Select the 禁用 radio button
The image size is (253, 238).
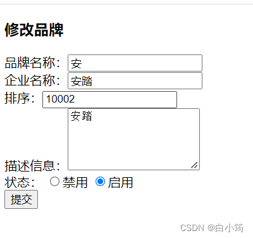(54, 182)
